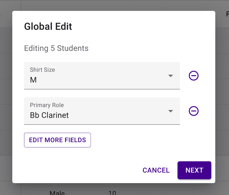The image size is (229, 195).
Task: Click the Editing 5 Students text
Action: tap(56, 48)
